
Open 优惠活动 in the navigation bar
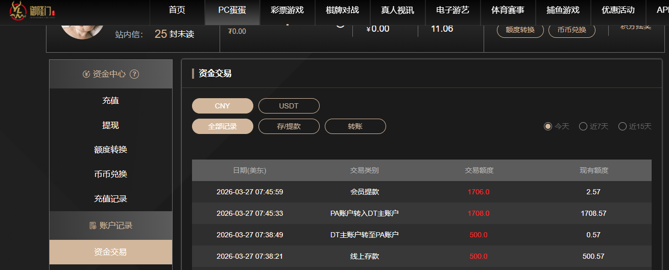[x=618, y=10]
